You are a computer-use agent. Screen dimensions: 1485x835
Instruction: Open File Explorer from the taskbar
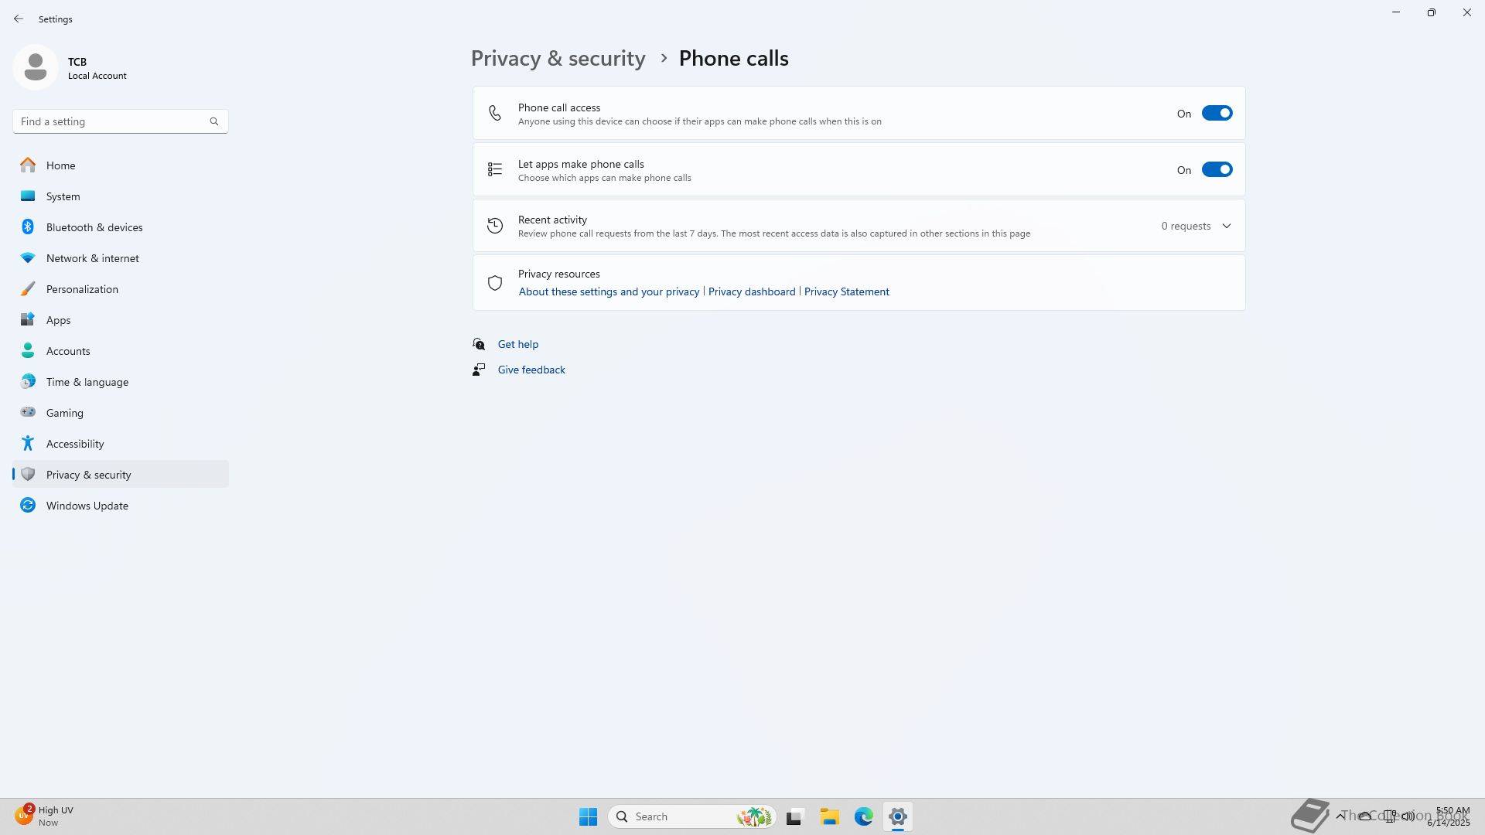point(829,816)
